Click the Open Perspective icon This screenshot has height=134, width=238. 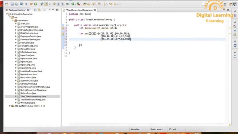click(x=225, y=4)
